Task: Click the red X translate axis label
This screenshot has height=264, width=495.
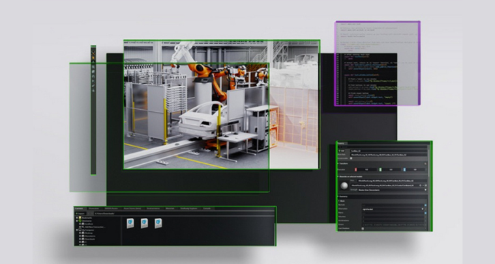Action: tap(357, 170)
